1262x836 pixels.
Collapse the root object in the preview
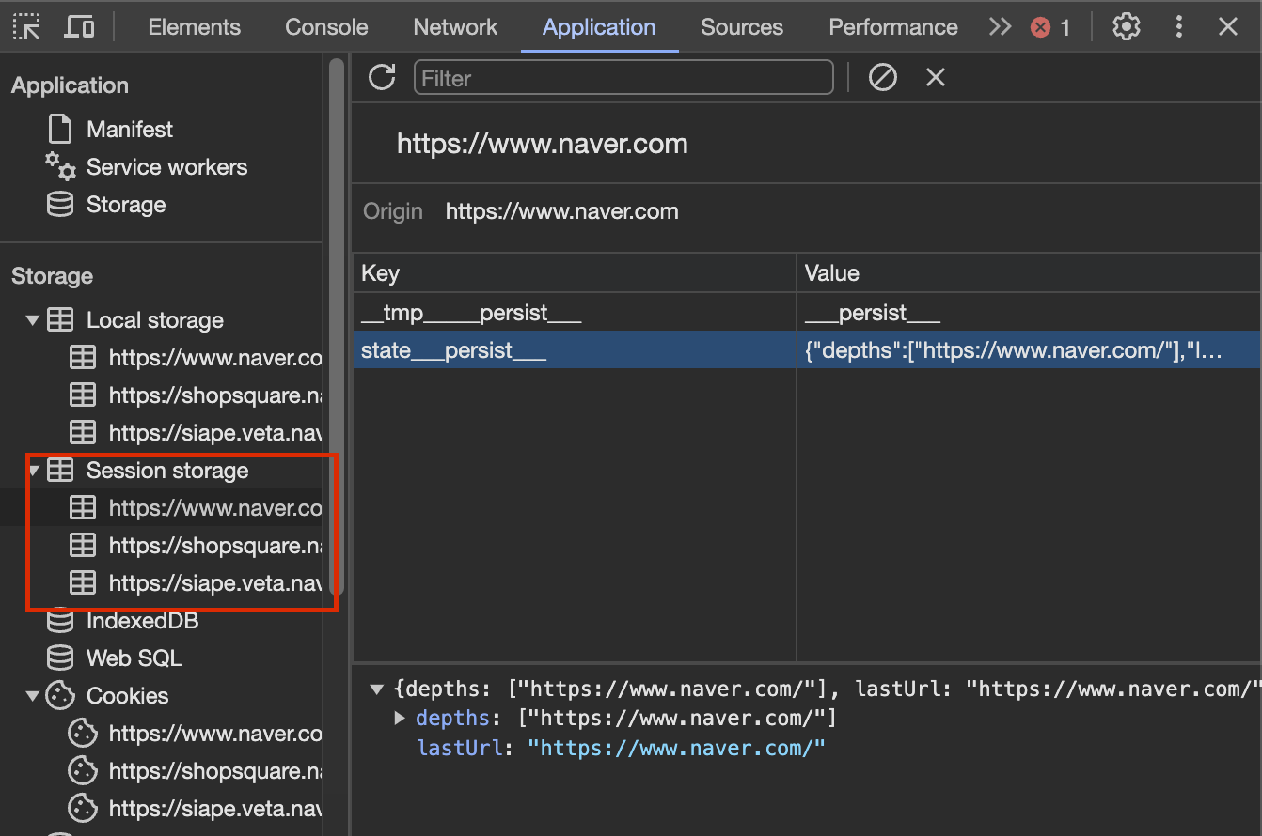376,689
